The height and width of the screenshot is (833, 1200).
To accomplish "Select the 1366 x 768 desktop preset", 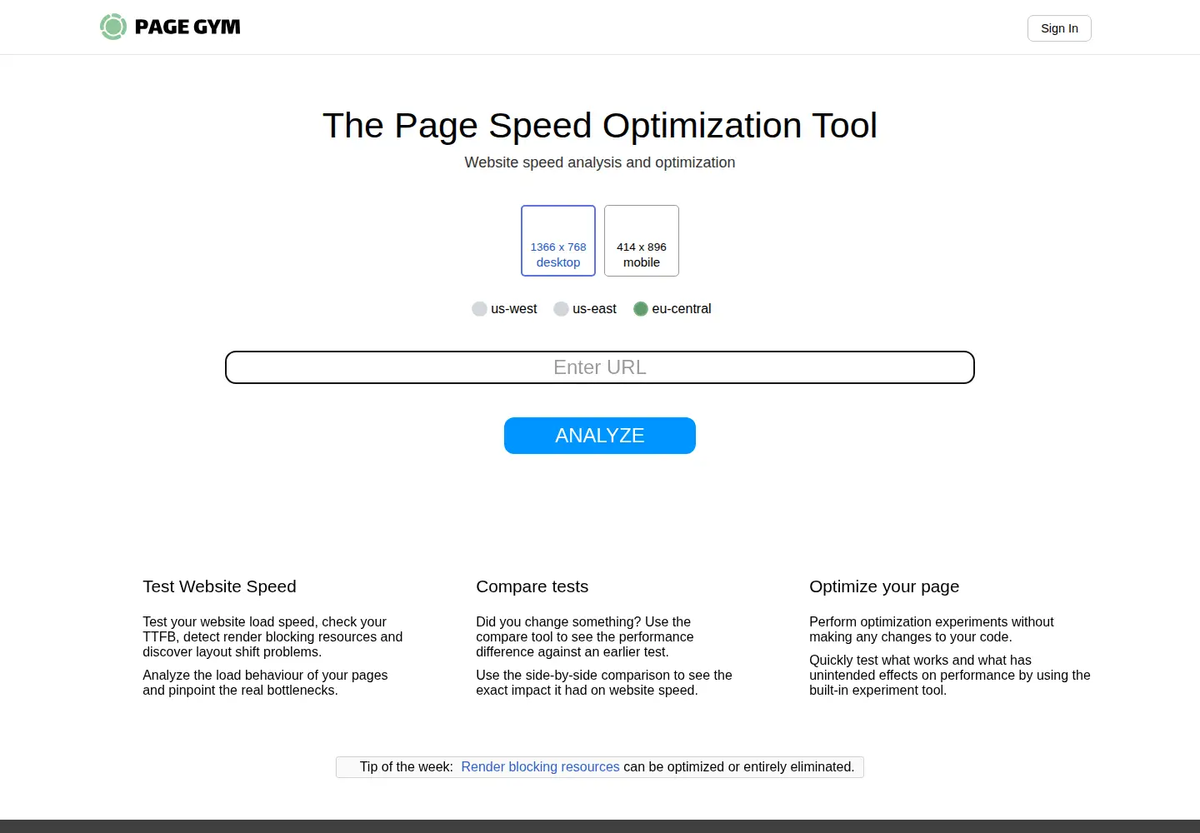I will 558,241.
